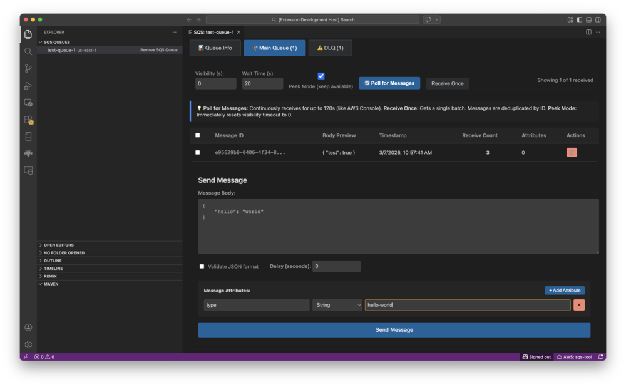The height and width of the screenshot is (387, 626).
Task: Remove the type attribute with the X button
Action: tap(579, 305)
